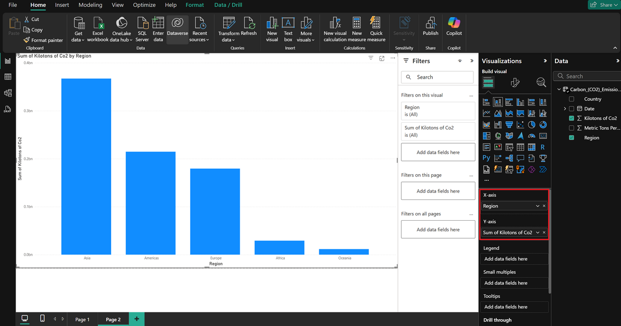
Task: Select the card visual icon
Action: point(543,136)
